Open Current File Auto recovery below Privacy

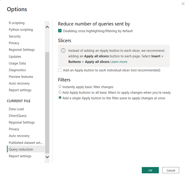point(19,136)
